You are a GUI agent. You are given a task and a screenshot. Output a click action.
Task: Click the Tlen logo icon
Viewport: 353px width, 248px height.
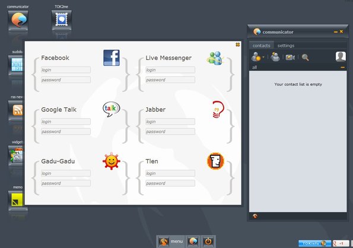215,161
